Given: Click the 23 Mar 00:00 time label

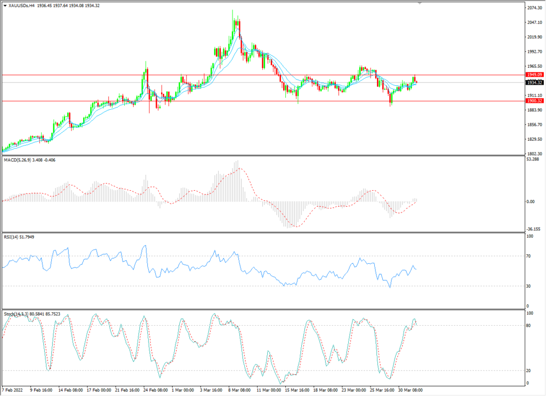Looking at the screenshot, I should coord(354,390).
